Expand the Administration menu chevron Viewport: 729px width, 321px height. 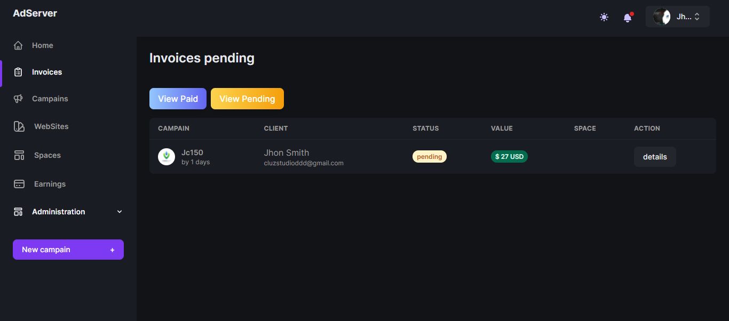pos(120,212)
